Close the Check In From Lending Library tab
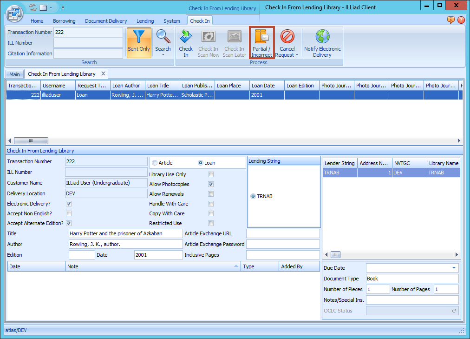Image resolution: width=470 pixels, height=339 pixels. pyautogui.click(x=103, y=73)
